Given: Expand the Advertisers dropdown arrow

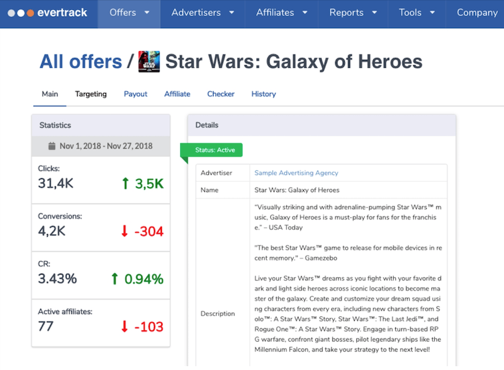Looking at the screenshot, I should tap(231, 13).
